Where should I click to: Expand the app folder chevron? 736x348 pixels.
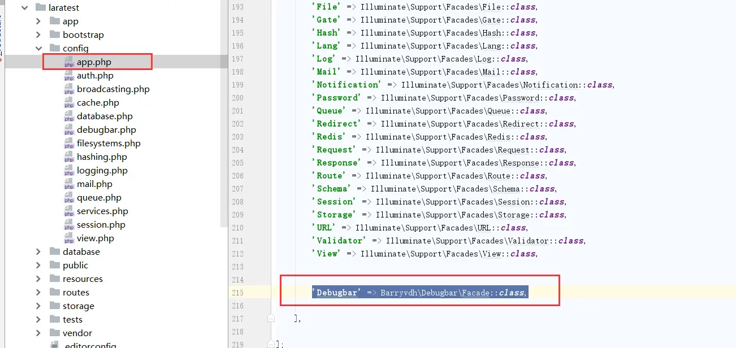pos(38,21)
